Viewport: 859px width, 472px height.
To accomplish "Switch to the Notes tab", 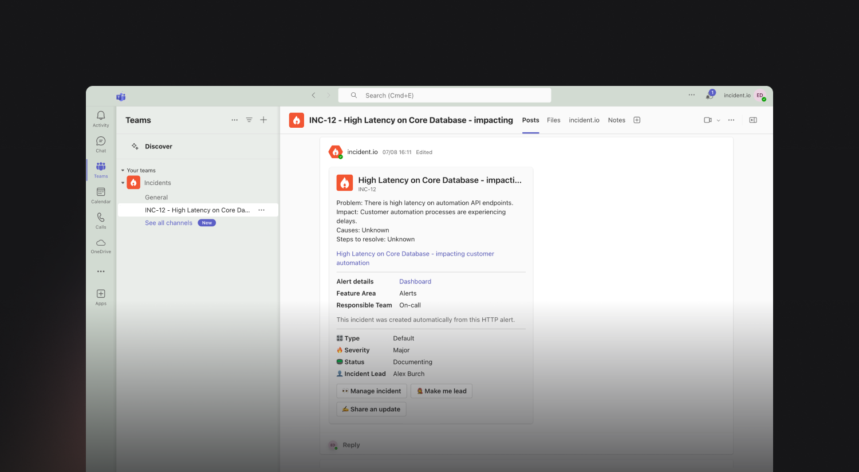I will 616,120.
